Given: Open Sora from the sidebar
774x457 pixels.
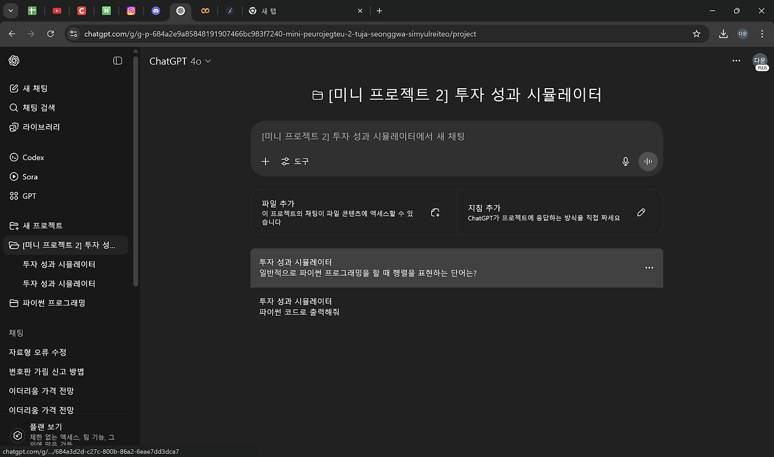Looking at the screenshot, I should [66, 176].
